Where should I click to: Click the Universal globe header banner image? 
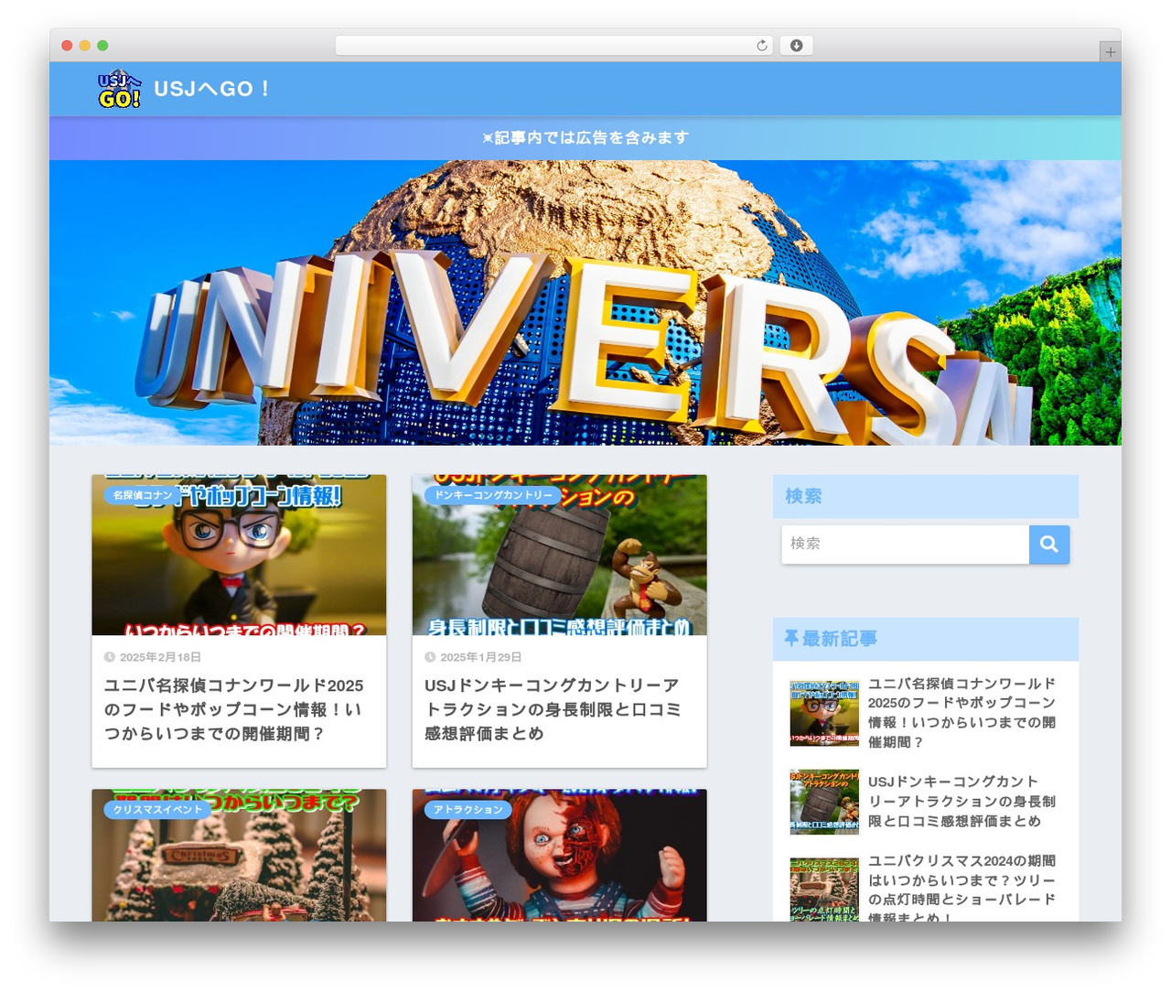[x=585, y=303]
